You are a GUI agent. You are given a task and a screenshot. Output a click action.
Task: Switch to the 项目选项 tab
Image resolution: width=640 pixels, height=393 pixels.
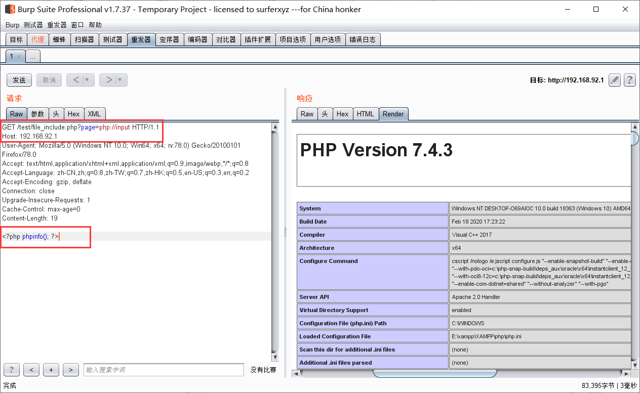pos(293,39)
